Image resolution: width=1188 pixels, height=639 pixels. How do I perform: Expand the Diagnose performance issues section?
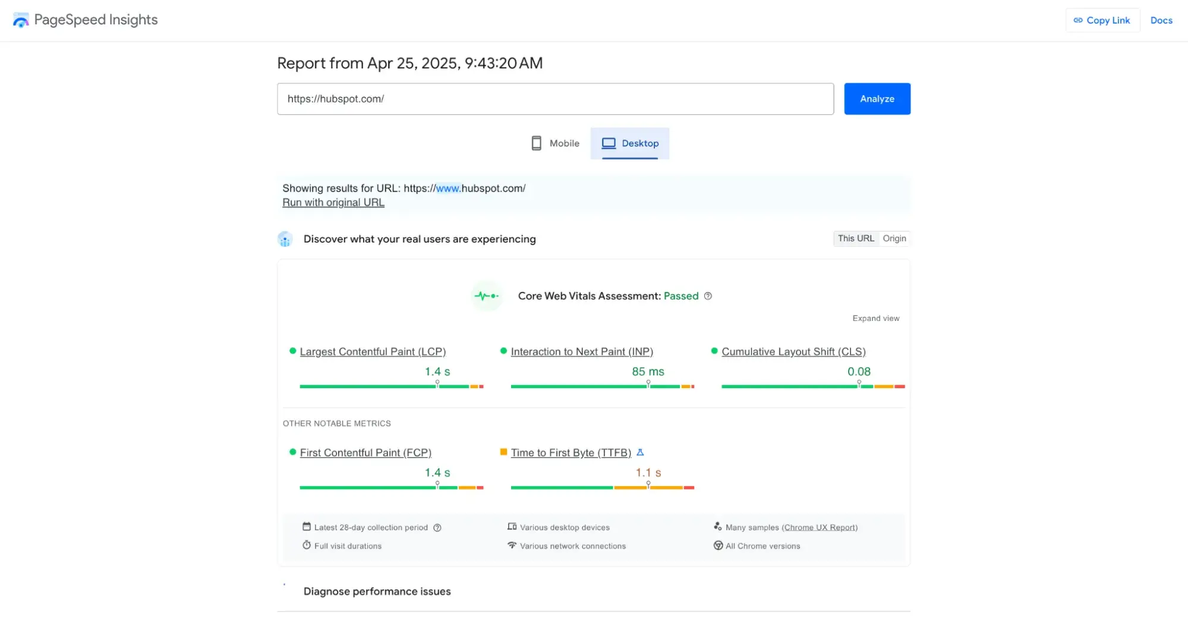coord(377,591)
